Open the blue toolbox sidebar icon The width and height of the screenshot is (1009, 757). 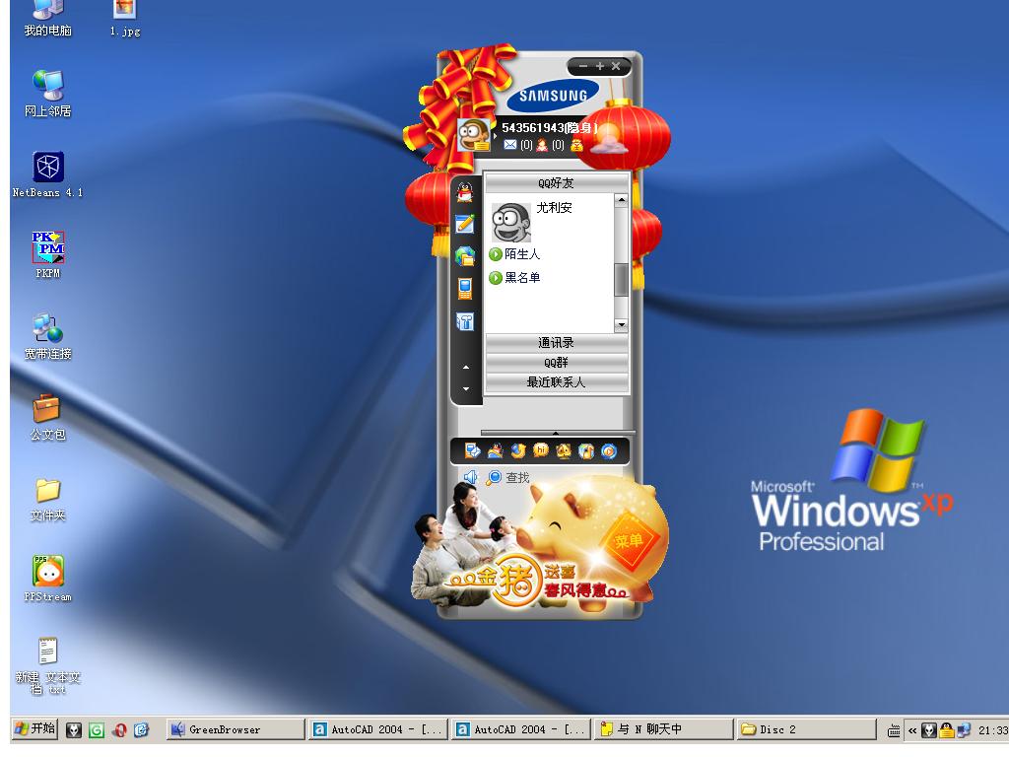click(x=465, y=321)
